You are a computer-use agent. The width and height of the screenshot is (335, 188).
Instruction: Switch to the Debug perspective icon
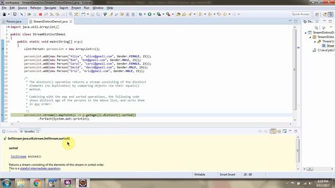(331, 14)
